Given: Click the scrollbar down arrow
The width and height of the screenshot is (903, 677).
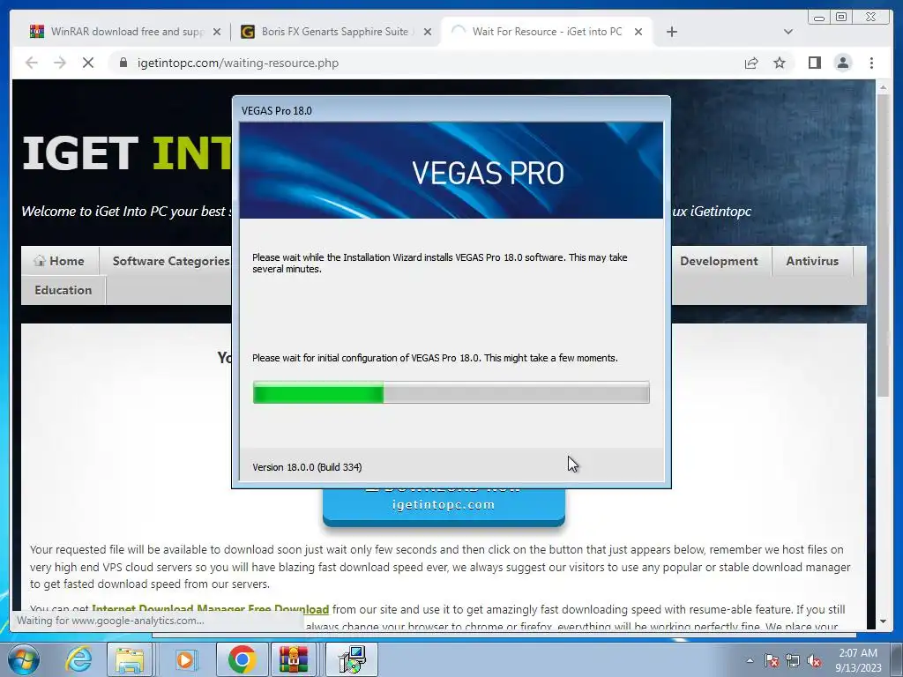Looking at the screenshot, I should 883,621.
